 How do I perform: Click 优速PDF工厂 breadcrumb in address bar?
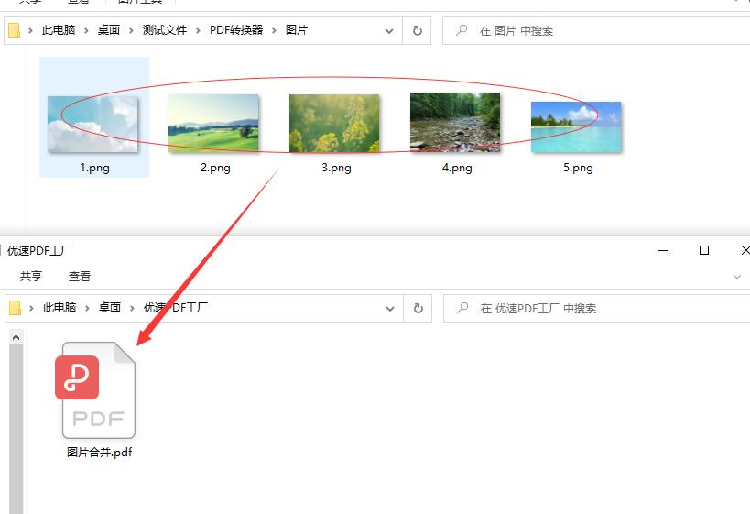click(176, 308)
